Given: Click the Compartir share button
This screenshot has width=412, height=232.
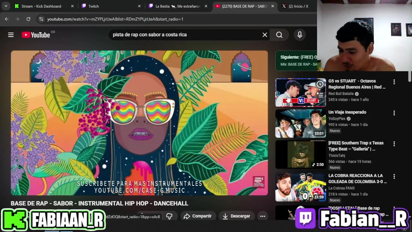Looking at the screenshot, I should coord(198,216).
